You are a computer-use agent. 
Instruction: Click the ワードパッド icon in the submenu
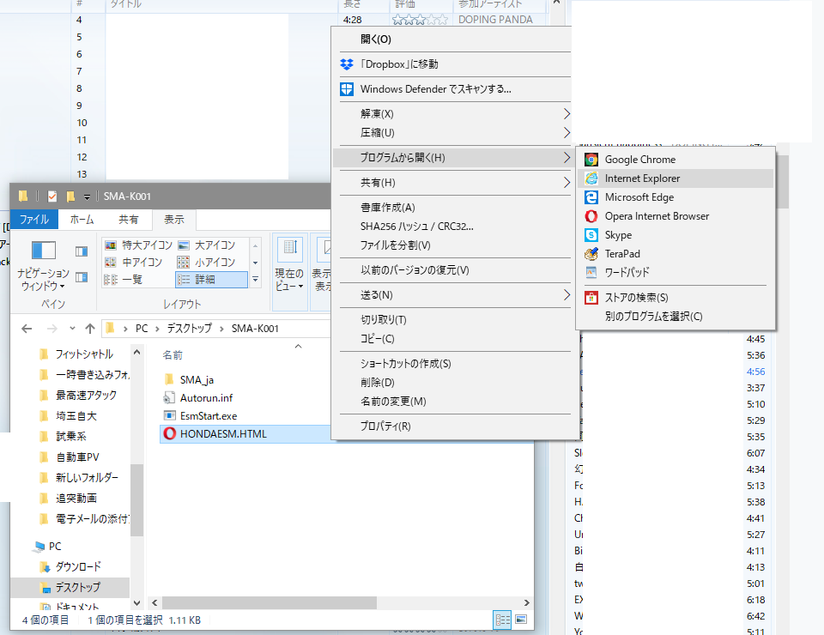click(x=591, y=273)
